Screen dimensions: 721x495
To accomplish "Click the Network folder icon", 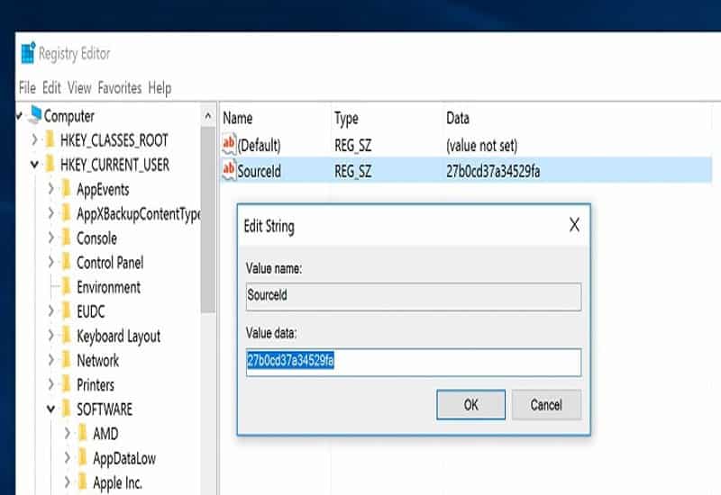I will pos(66,360).
